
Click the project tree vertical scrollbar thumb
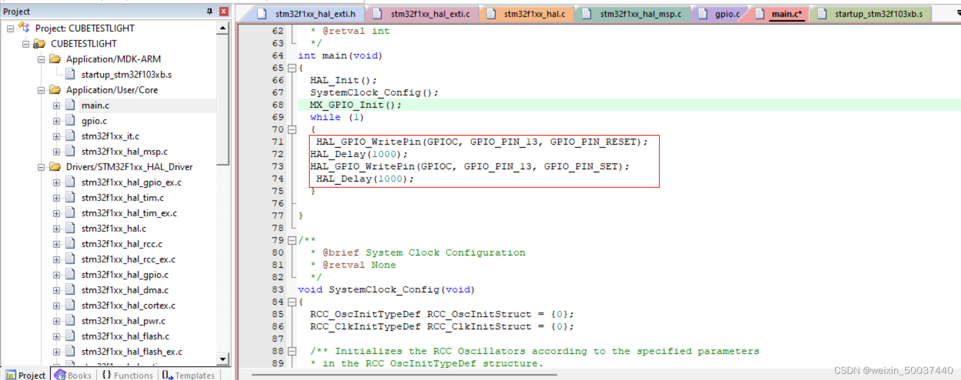coord(223,101)
